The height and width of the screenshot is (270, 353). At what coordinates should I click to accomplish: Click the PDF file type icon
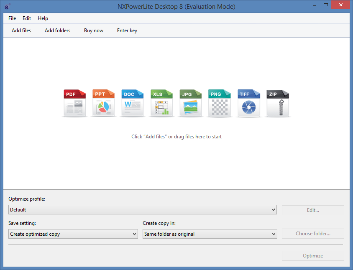tap(74, 103)
